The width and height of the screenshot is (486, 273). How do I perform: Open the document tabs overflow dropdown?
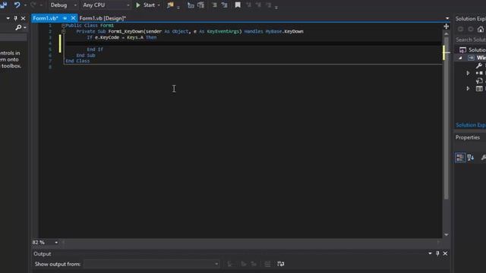tap(447, 18)
